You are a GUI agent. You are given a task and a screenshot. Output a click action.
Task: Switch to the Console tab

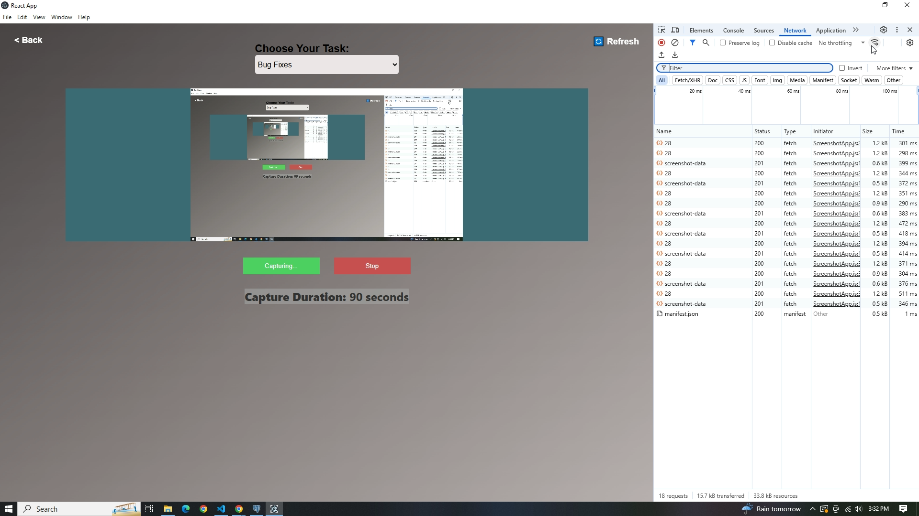(733, 31)
